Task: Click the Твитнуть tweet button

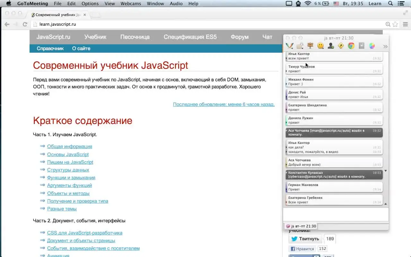Action: coord(306,239)
